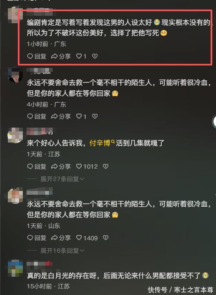This screenshot has width=216, height=295.
Task: Tap dislike heart beside 1409 likes
Action: click(106, 238)
